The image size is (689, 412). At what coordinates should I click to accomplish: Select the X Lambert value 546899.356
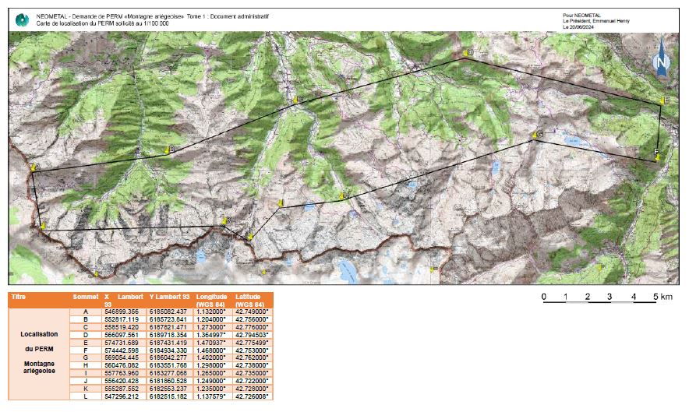(121, 312)
